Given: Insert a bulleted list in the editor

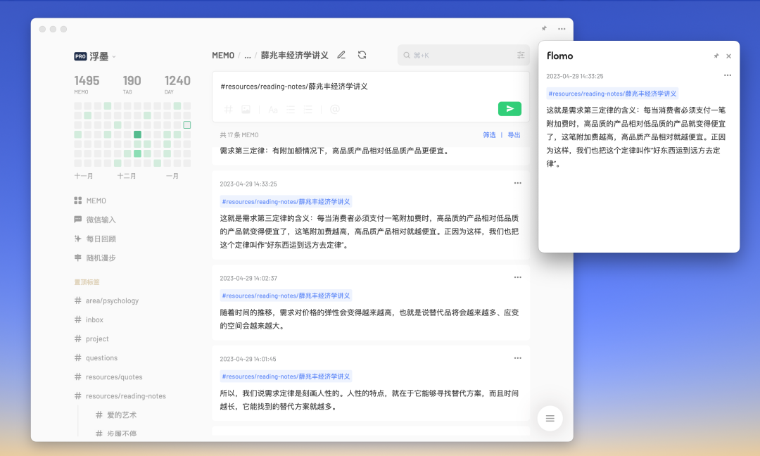Looking at the screenshot, I should [291, 110].
